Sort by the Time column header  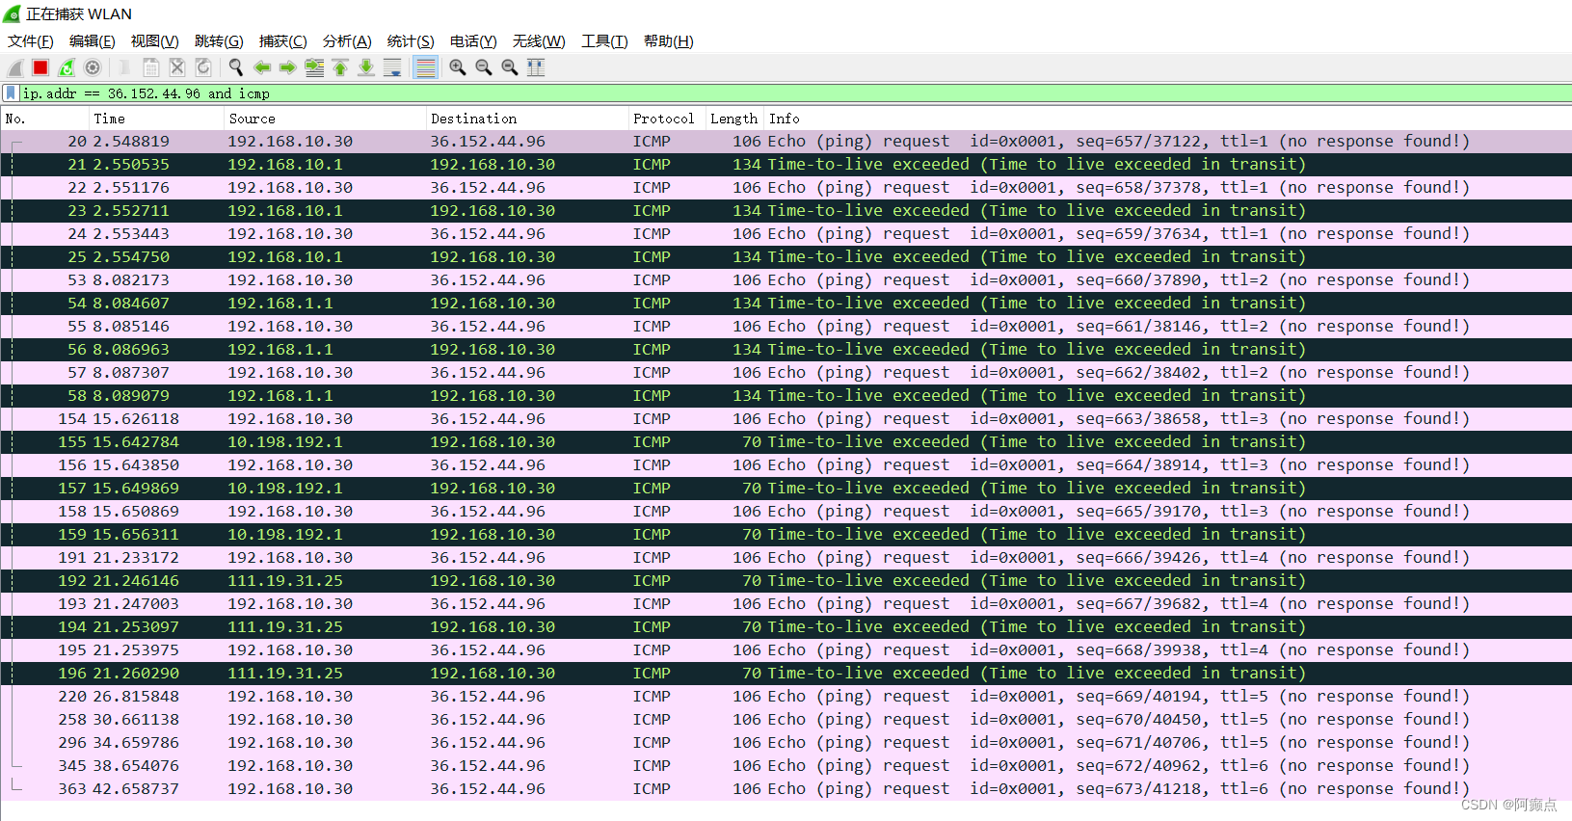(156, 119)
